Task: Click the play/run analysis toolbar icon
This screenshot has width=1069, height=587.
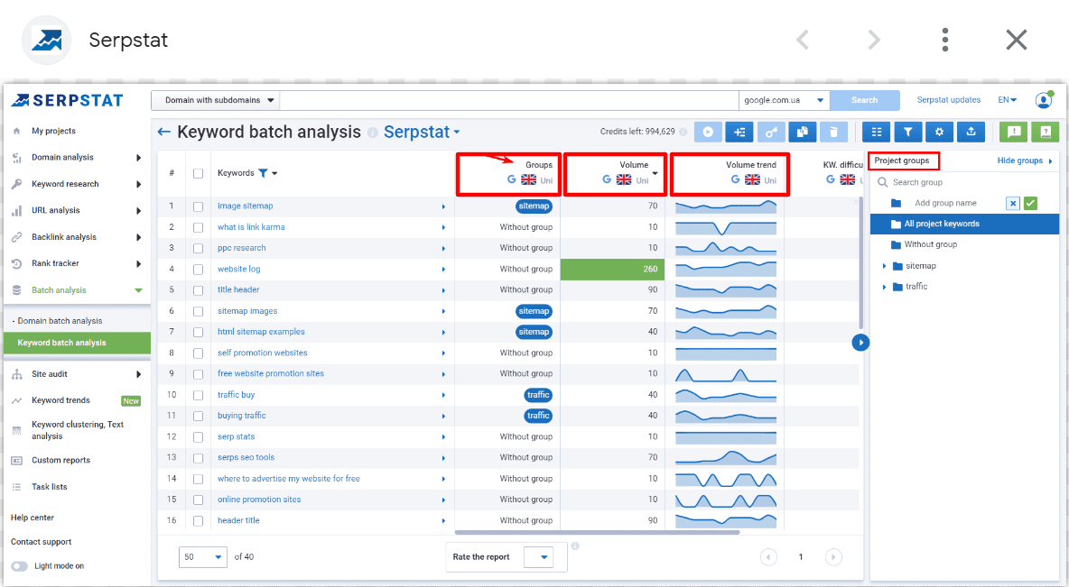Action: pos(708,133)
